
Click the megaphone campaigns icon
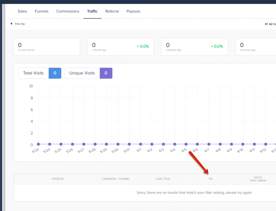266,24
